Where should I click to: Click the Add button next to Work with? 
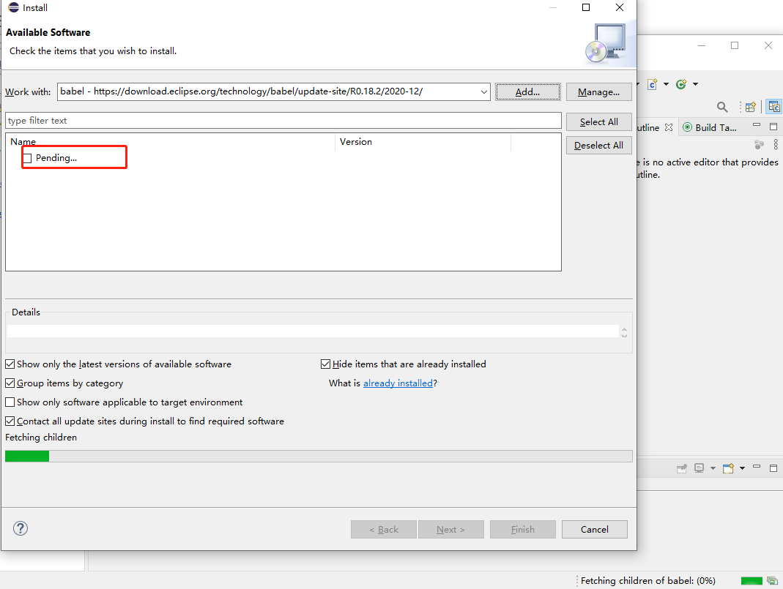(x=527, y=91)
